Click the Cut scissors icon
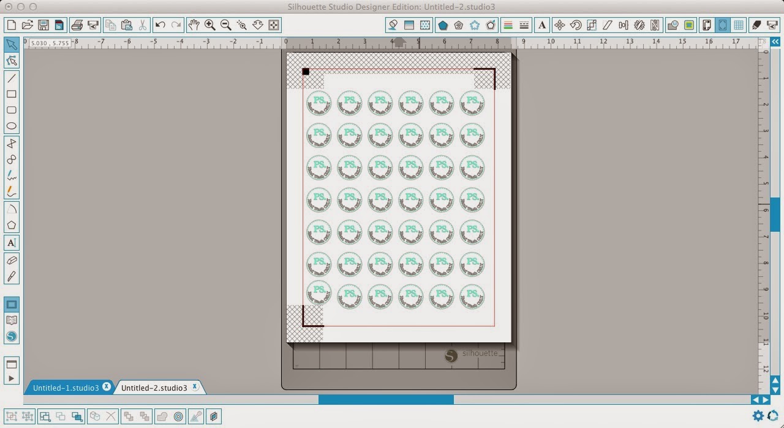The image size is (784, 428). (x=142, y=25)
